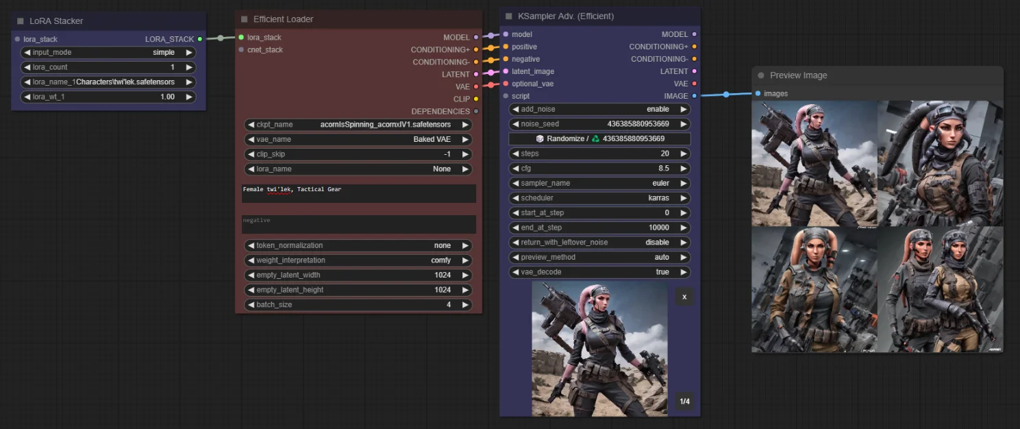Viewport: 1020px width, 429px height.
Task: Decrease lora_count with the left arrow
Action: point(27,67)
